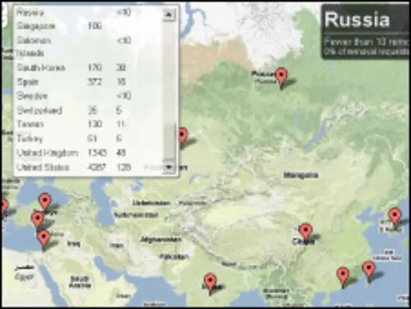Click the value 106 for Singapore
The image size is (411, 309).
[94, 26]
